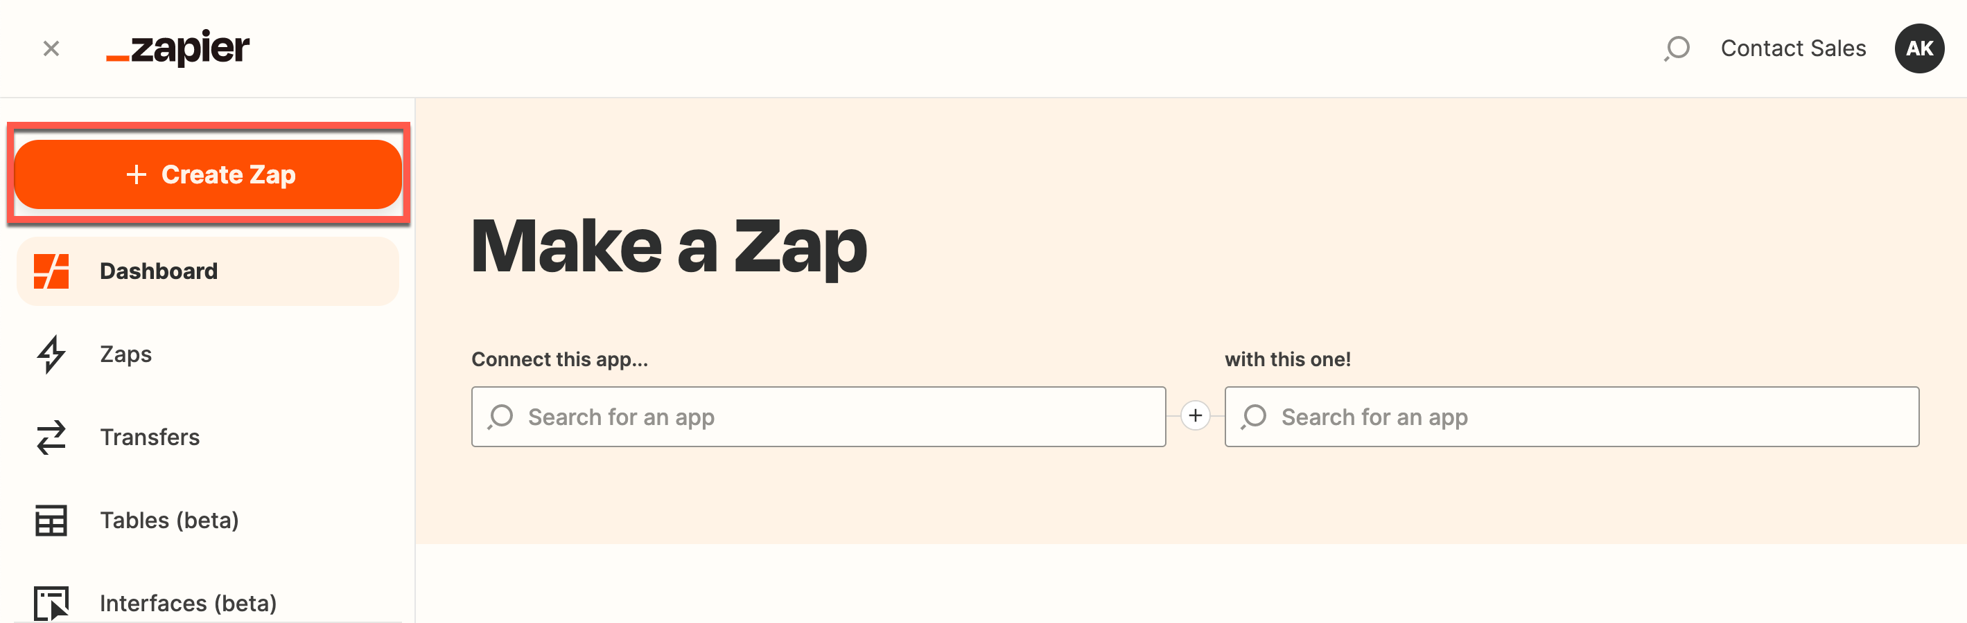Select the Tables spreadsheet icon
Viewport: 1967px width, 623px height.
pyautogui.click(x=51, y=520)
